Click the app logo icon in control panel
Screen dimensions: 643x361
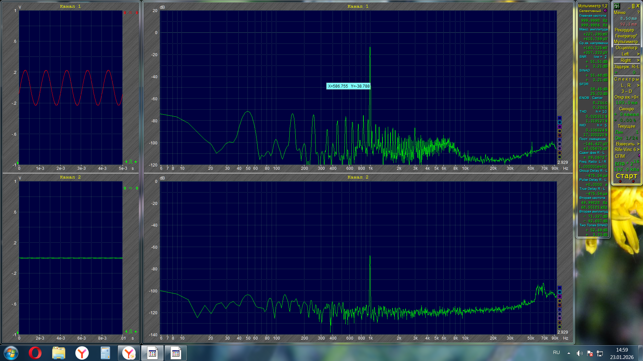(x=617, y=6)
